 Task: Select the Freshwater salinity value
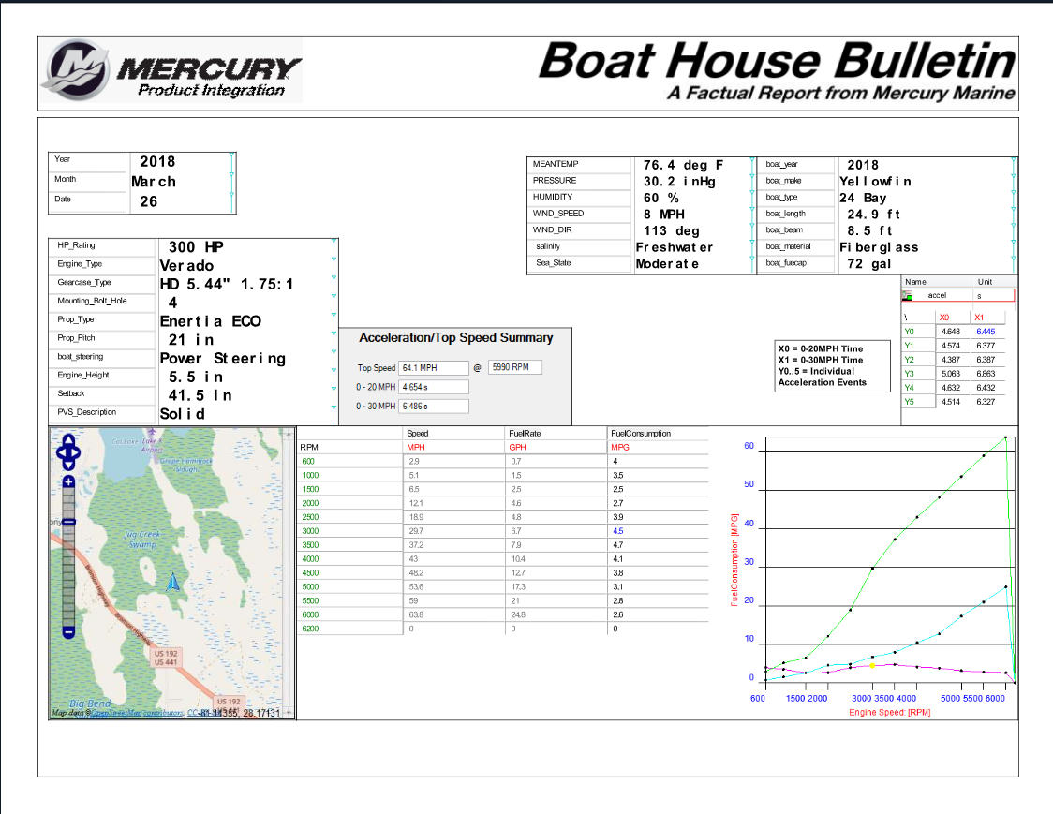click(x=675, y=248)
